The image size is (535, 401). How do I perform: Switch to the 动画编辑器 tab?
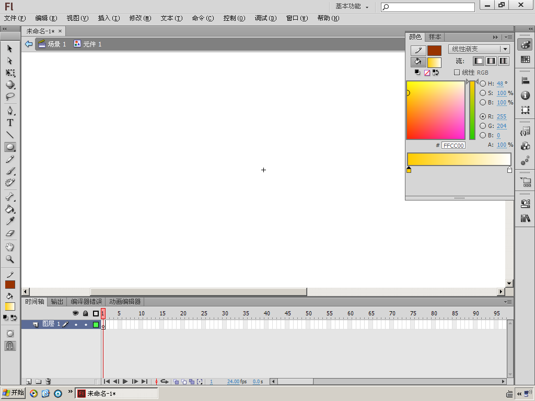125,302
